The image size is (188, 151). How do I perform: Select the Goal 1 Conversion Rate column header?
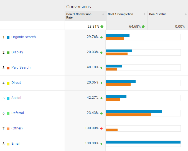tap(85, 16)
